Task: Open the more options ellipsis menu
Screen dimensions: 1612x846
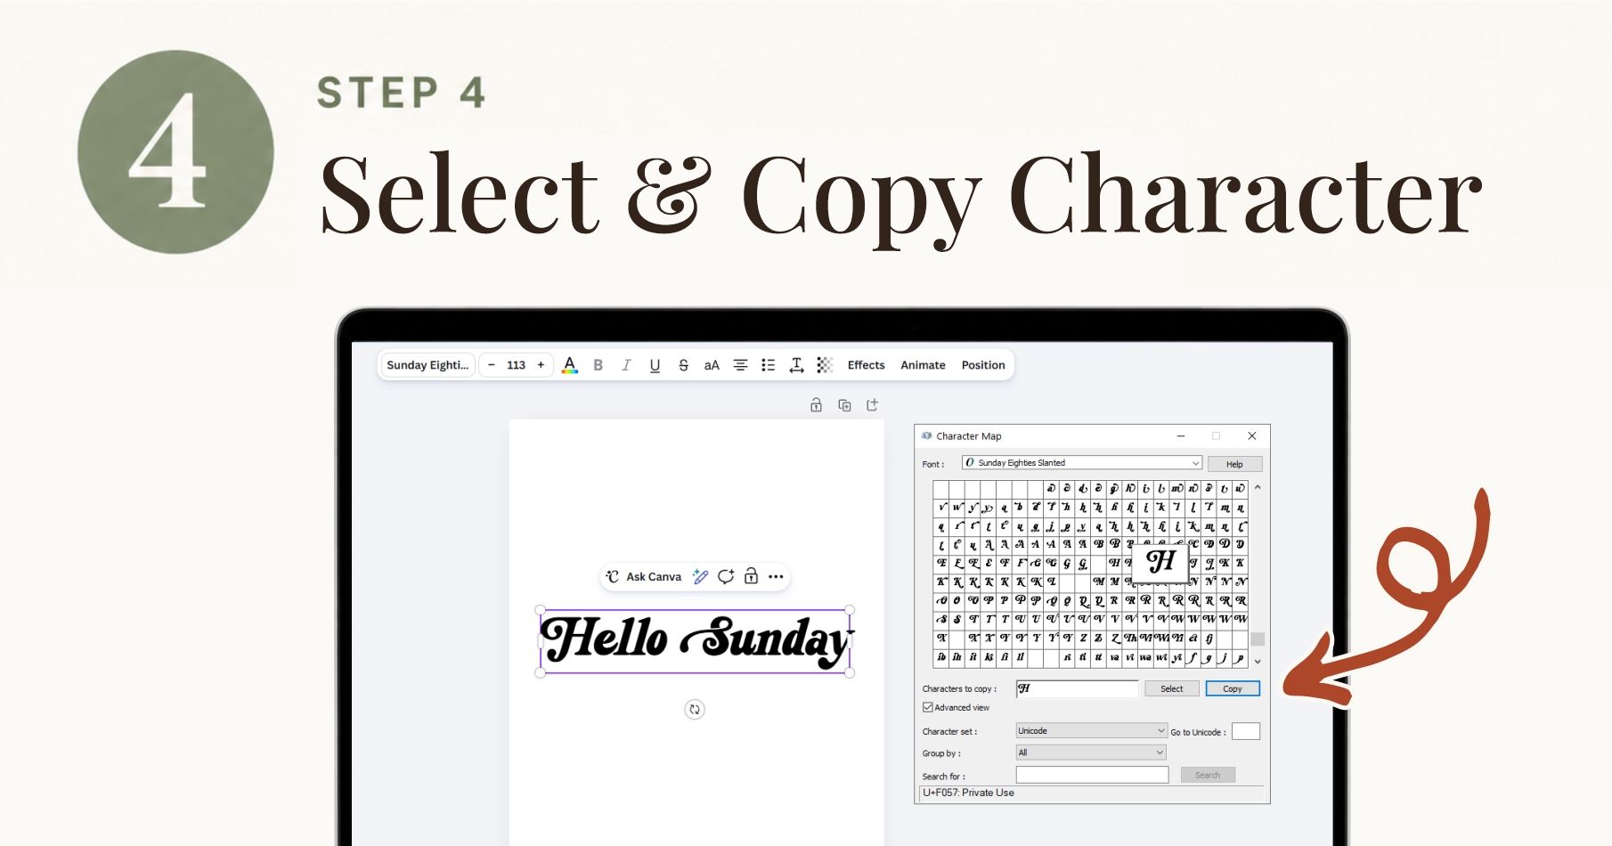Action: click(x=776, y=577)
